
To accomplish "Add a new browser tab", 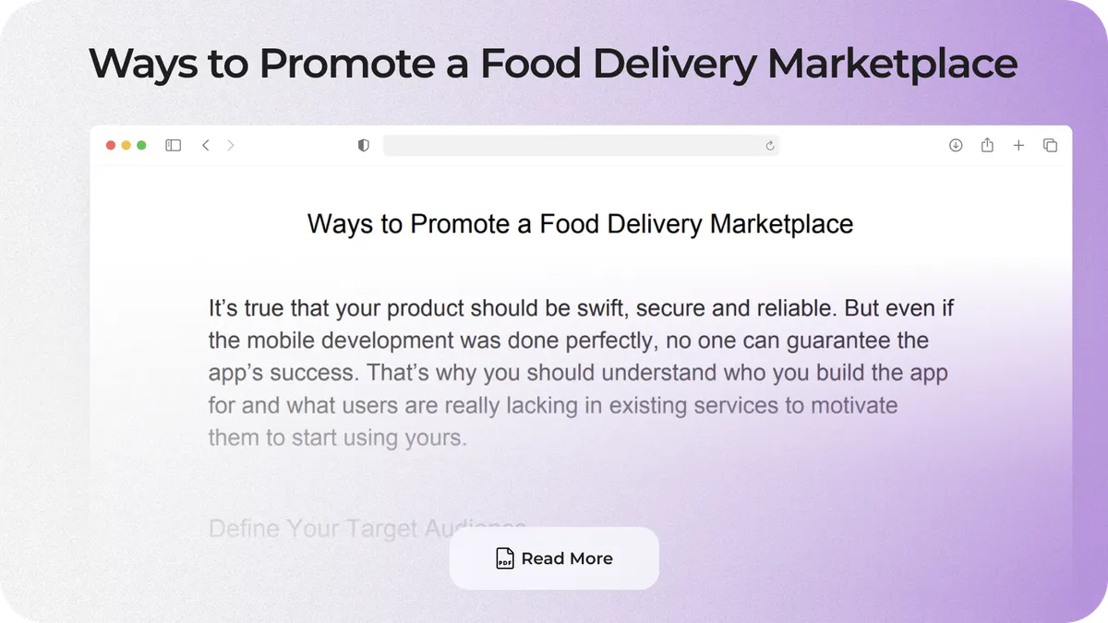I will point(1018,146).
